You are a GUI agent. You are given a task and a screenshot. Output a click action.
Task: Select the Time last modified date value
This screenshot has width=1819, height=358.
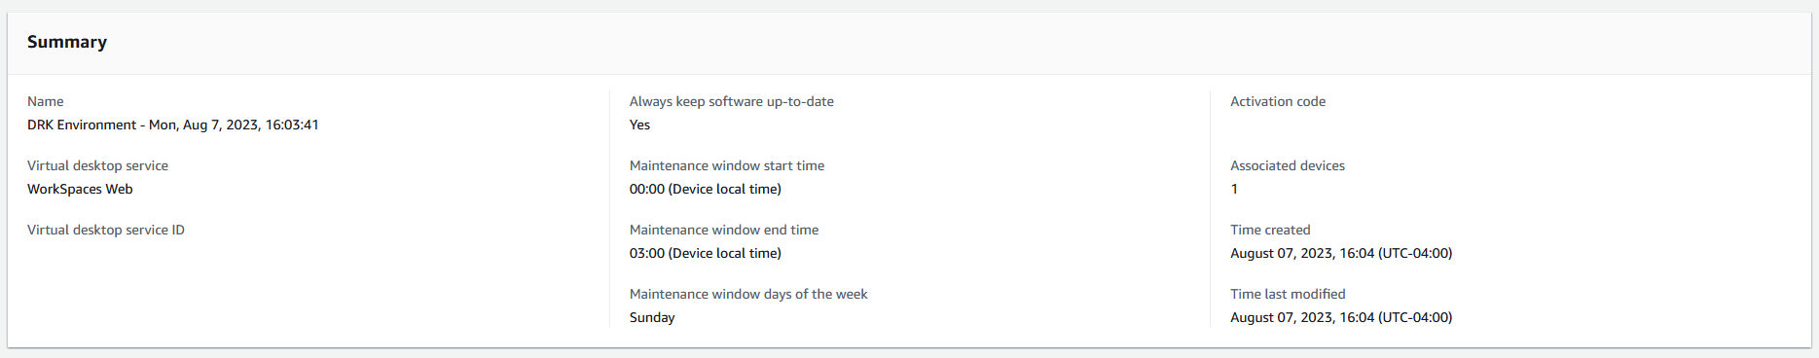pos(1341,317)
